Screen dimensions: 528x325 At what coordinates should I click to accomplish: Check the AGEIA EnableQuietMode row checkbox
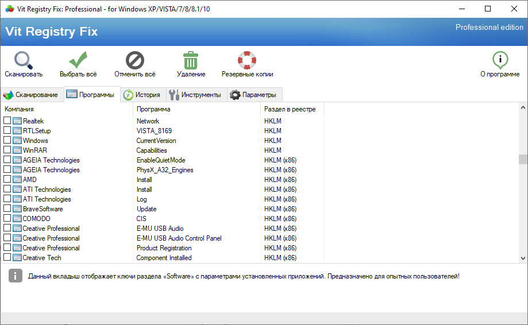point(7,159)
